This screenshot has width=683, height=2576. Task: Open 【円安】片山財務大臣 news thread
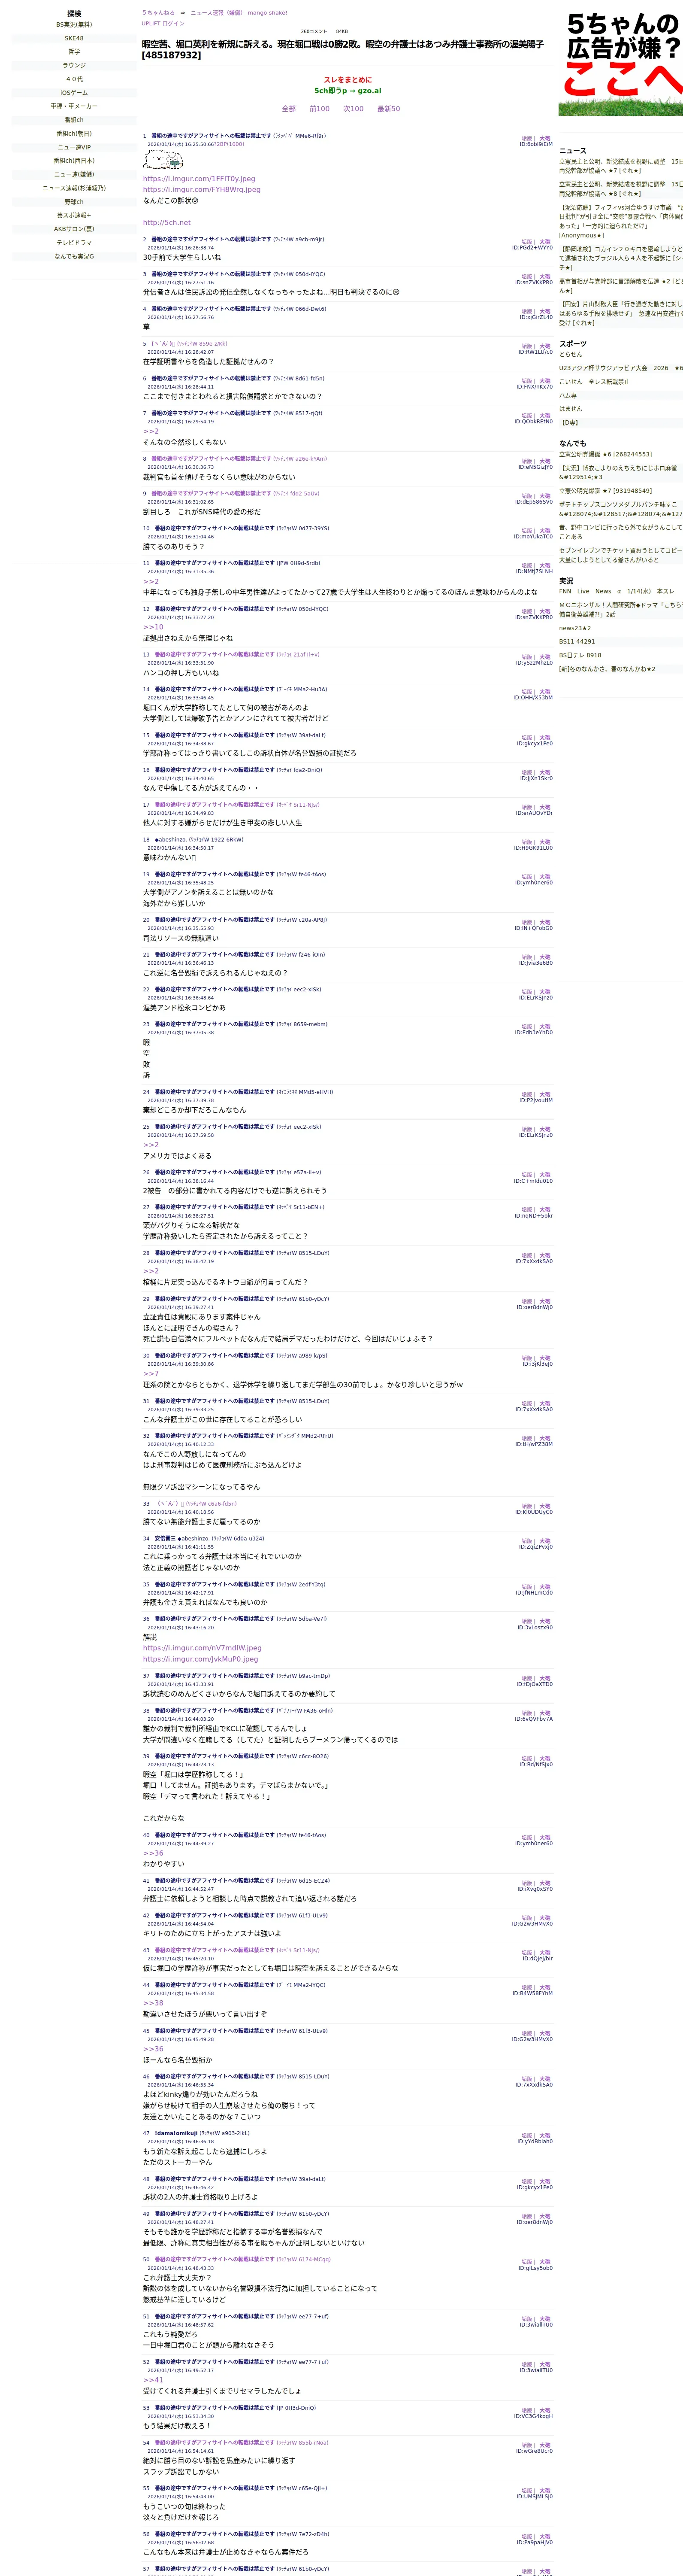620,313
